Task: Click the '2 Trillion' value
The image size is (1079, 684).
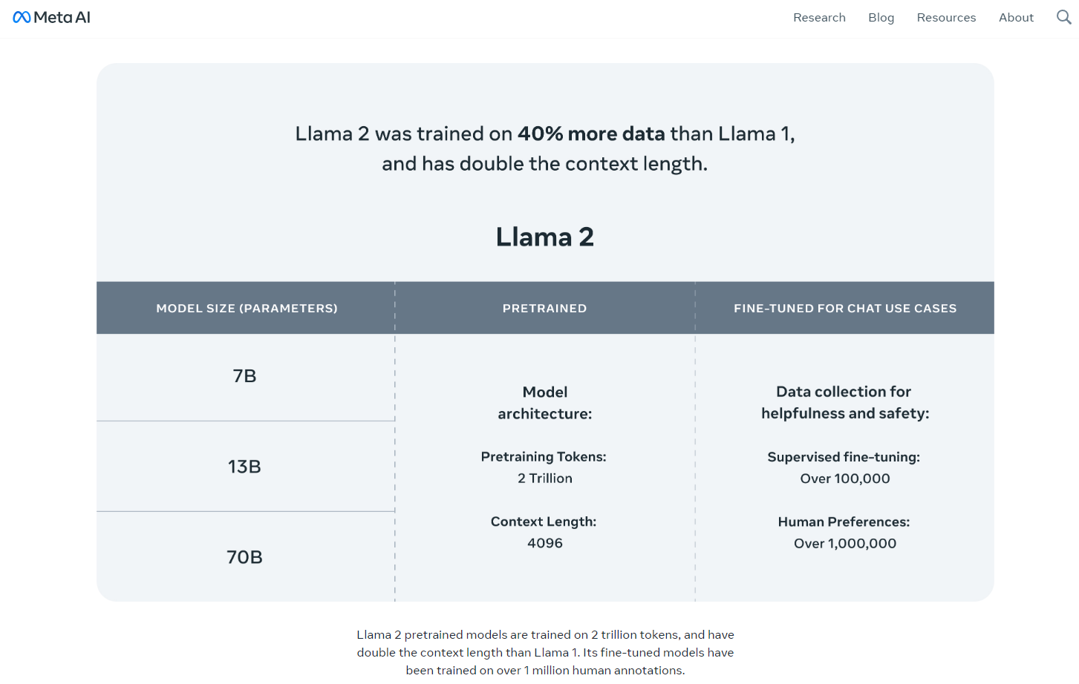Action: [545, 479]
